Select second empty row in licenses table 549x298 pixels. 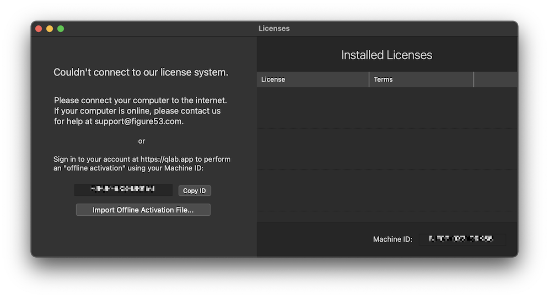(x=386, y=149)
